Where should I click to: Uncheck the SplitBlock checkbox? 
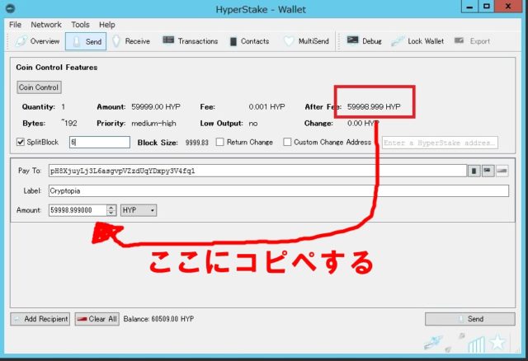21,142
